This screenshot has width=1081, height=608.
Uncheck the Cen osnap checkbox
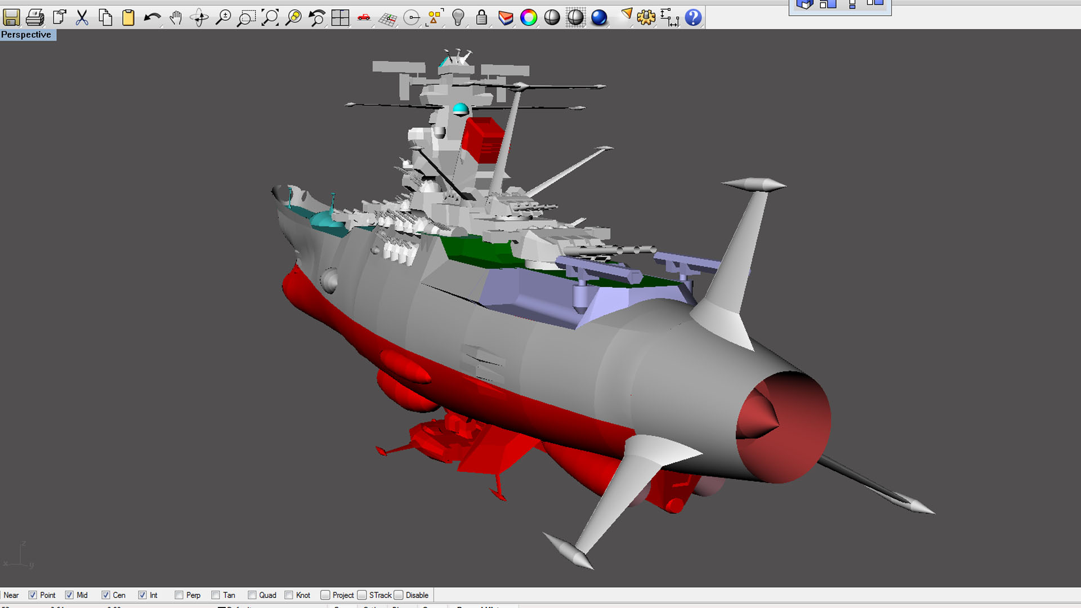[x=106, y=595]
